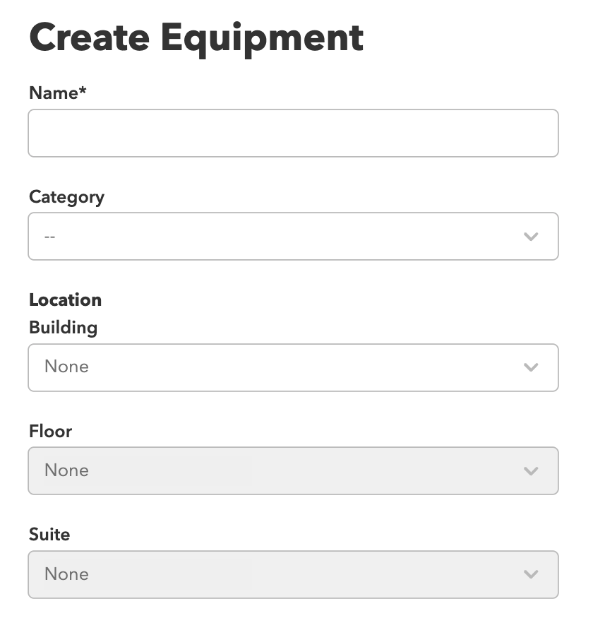Click the required asterisk beside Name
This screenshot has width=593, height=623.
tap(82, 90)
